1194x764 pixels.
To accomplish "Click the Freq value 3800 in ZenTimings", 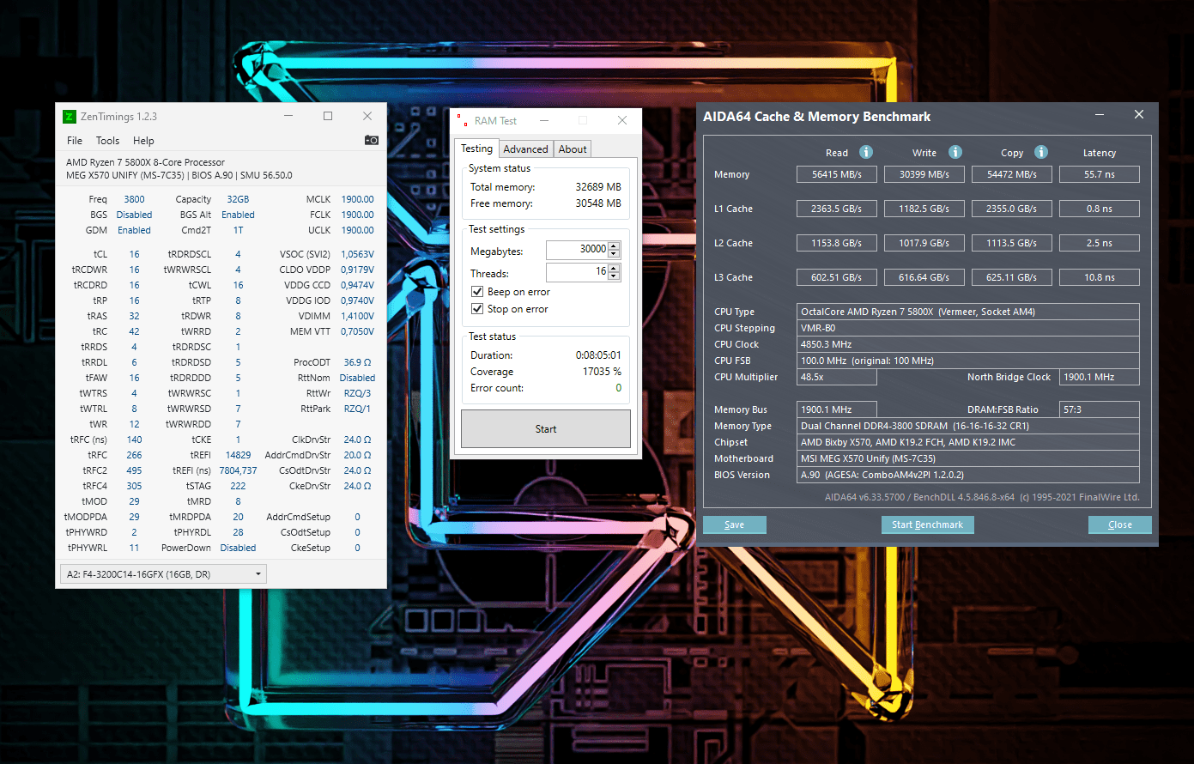I will pyautogui.click(x=135, y=199).
